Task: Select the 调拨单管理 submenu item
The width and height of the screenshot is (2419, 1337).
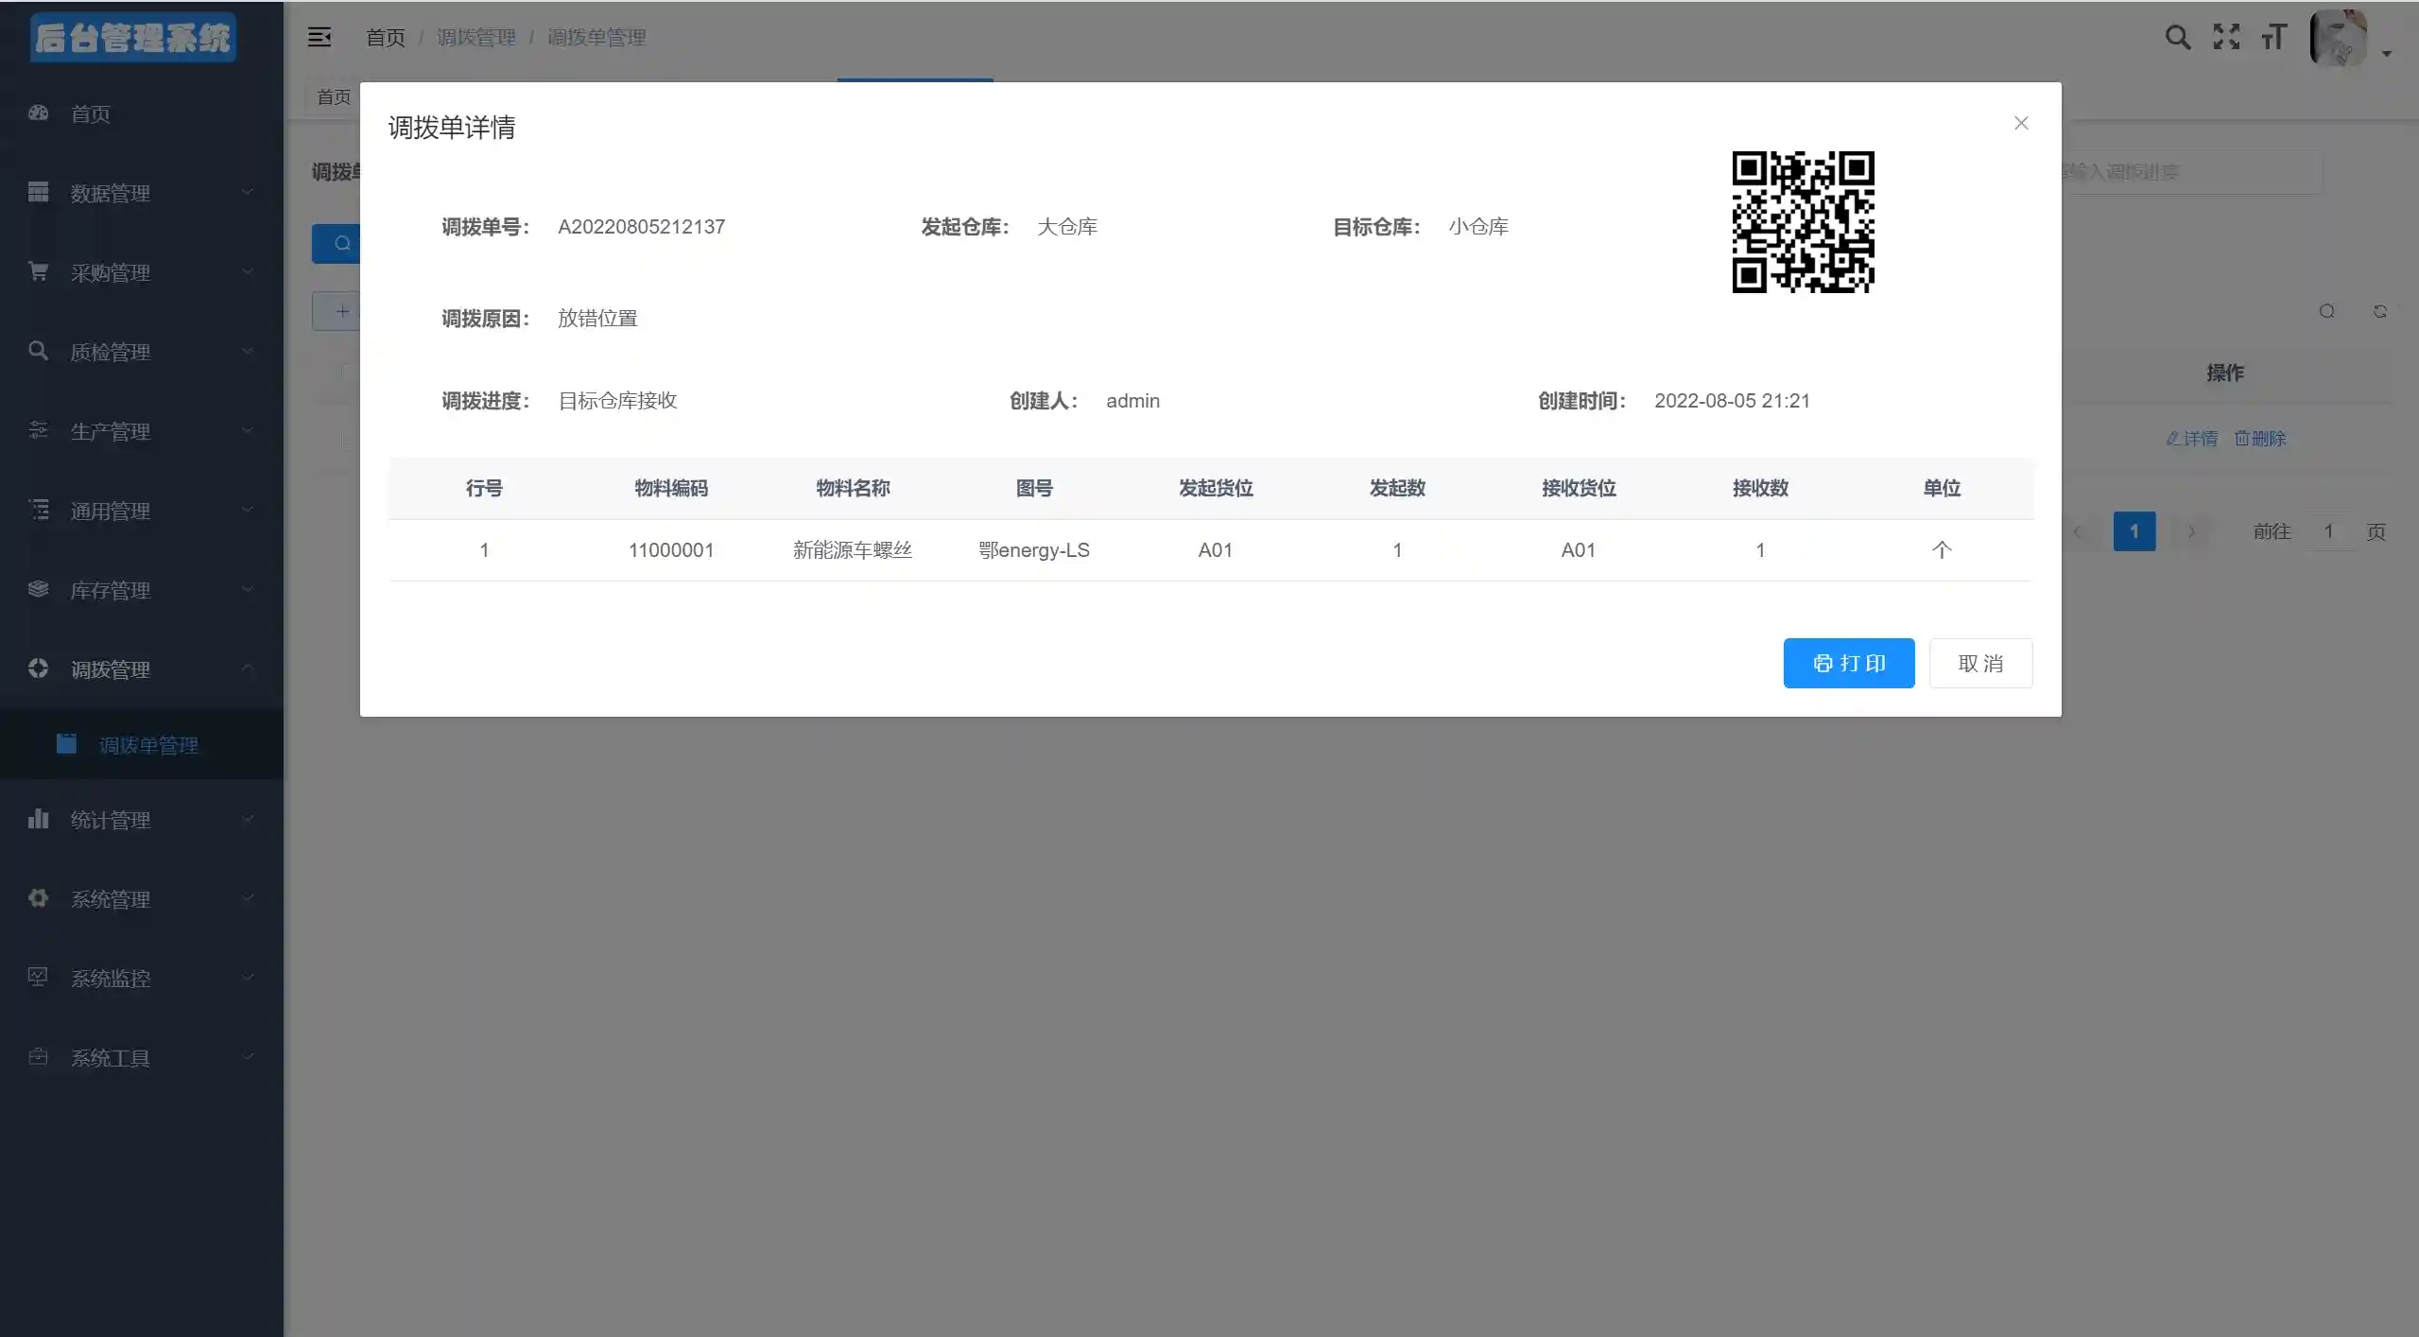Action: (x=148, y=745)
